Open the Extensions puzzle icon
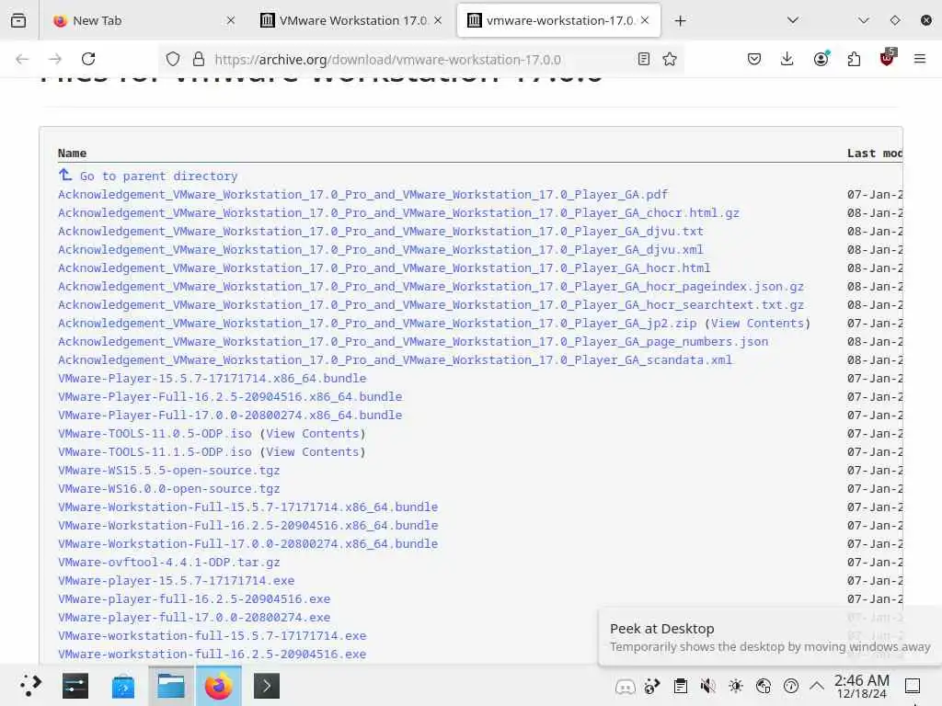The width and height of the screenshot is (942, 706). (x=854, y=59)
